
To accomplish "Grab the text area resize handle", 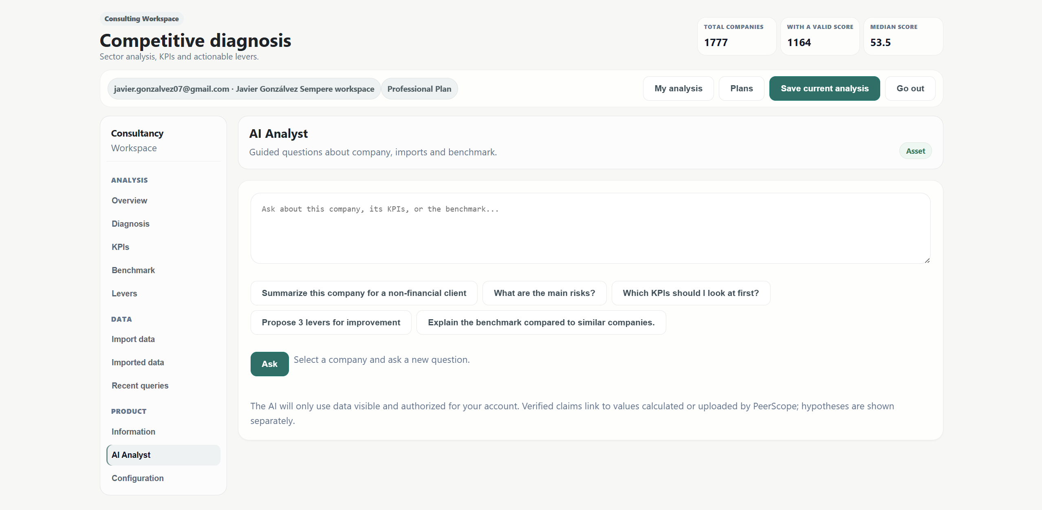I will (x=927, y=261).
